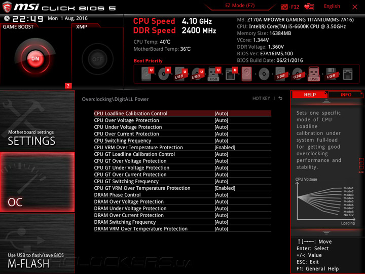
Task: Select CPU GT Over Voltage Protection row
Action: 182,161
